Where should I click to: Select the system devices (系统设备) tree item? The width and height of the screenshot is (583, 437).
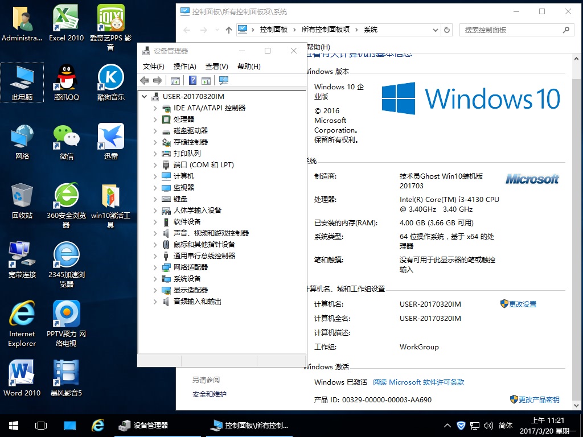pyautogui.click(x=187, y=279)
